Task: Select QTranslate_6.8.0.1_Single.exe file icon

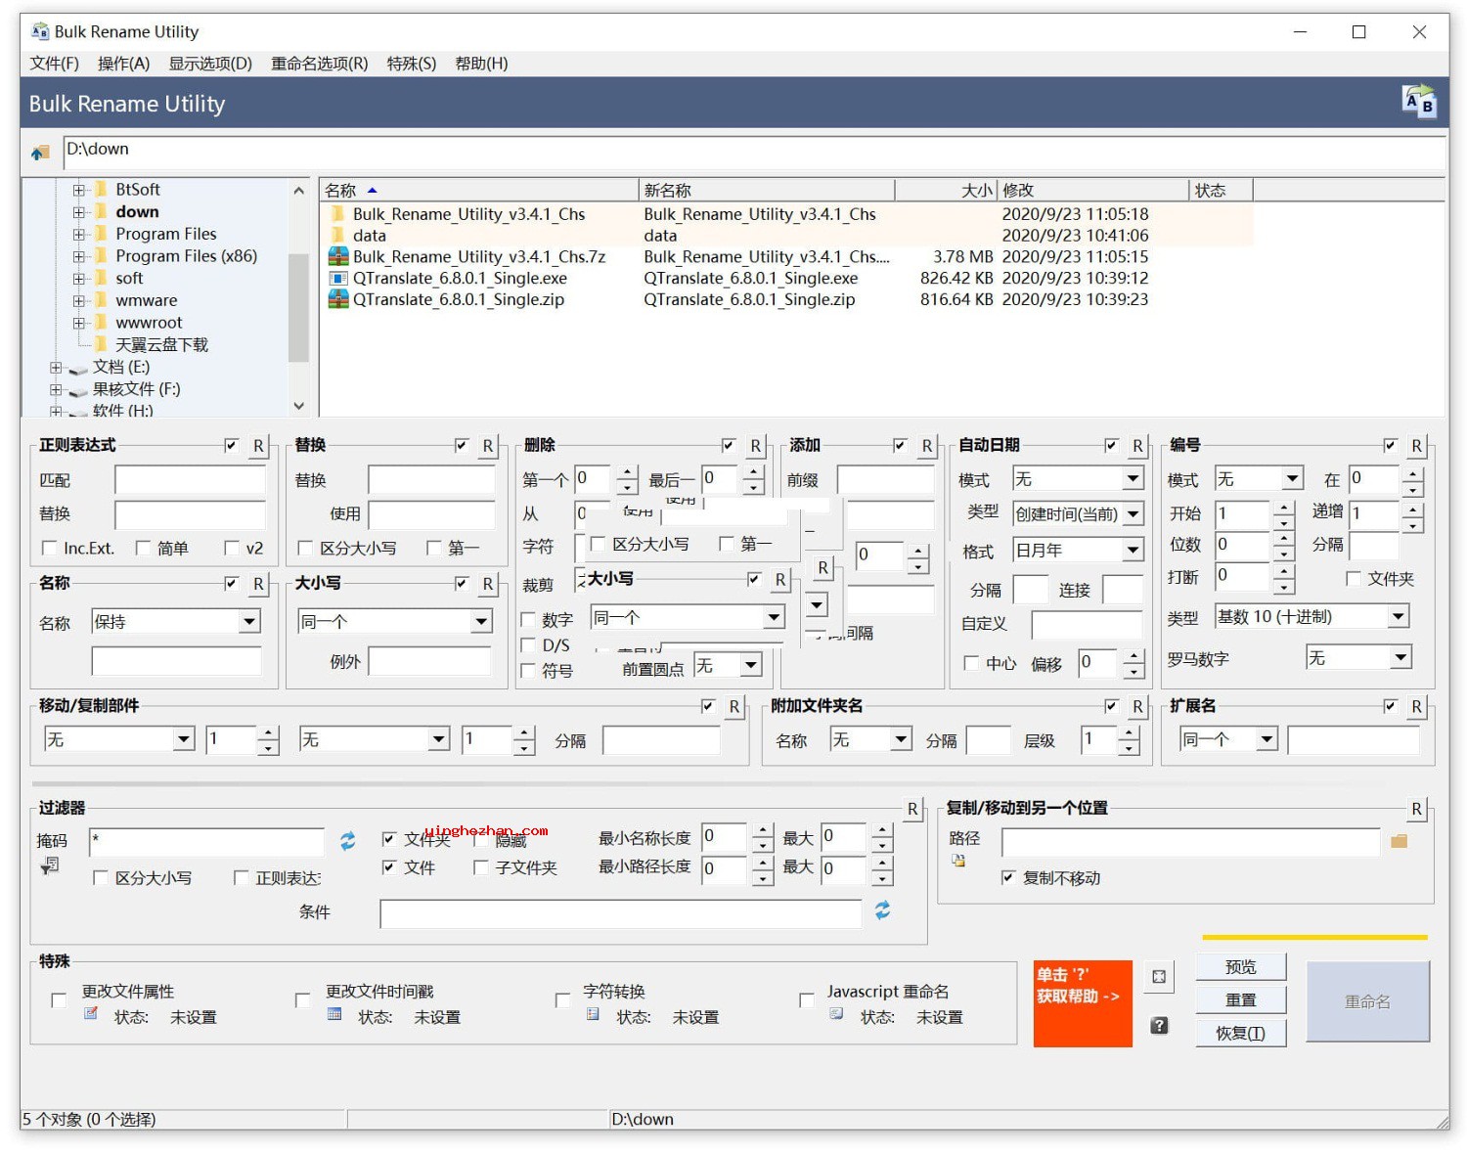Action: pyautogui.click(x=338, y=279)
